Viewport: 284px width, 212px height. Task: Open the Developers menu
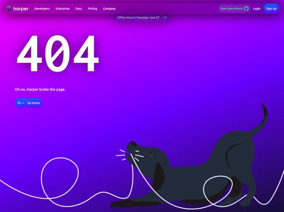pos(42,9)
